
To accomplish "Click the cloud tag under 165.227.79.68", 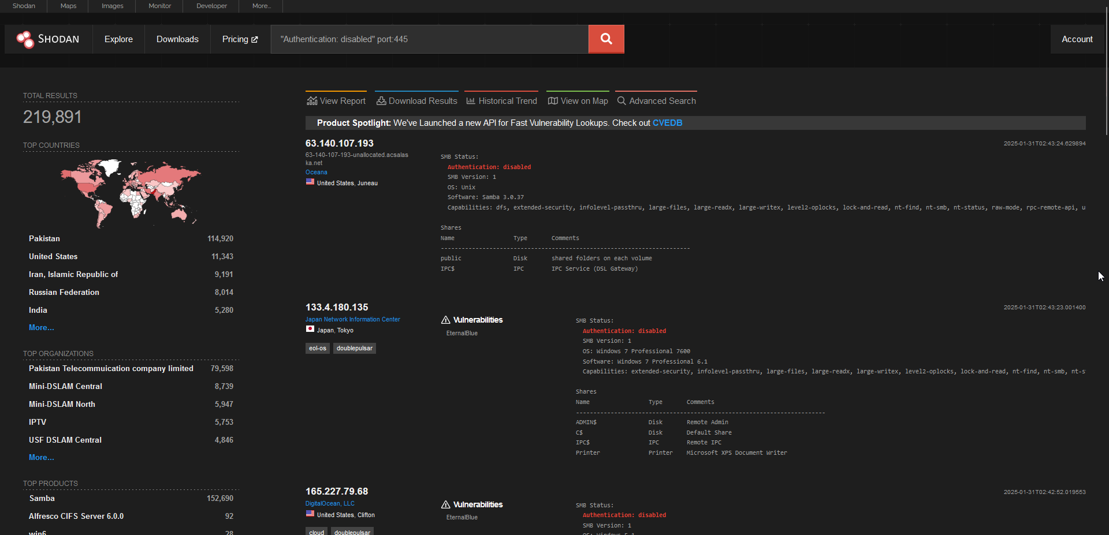I will (317, 532).
